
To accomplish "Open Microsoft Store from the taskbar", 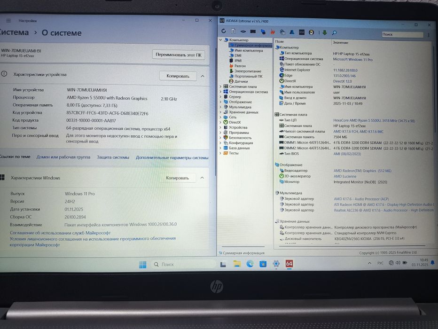I will pos(263,263).
